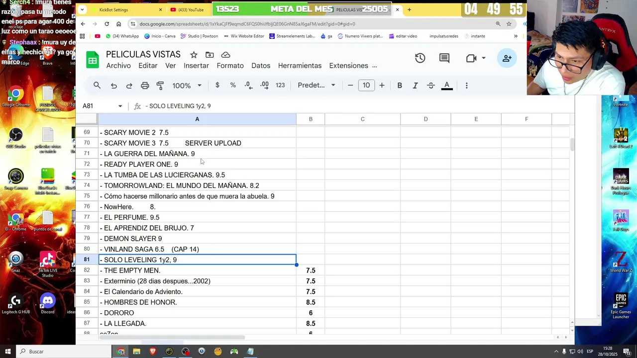Open the WhatsApp bookmark
The height and width of the screenshot is (358, 637).
click(x=122, y=36)
